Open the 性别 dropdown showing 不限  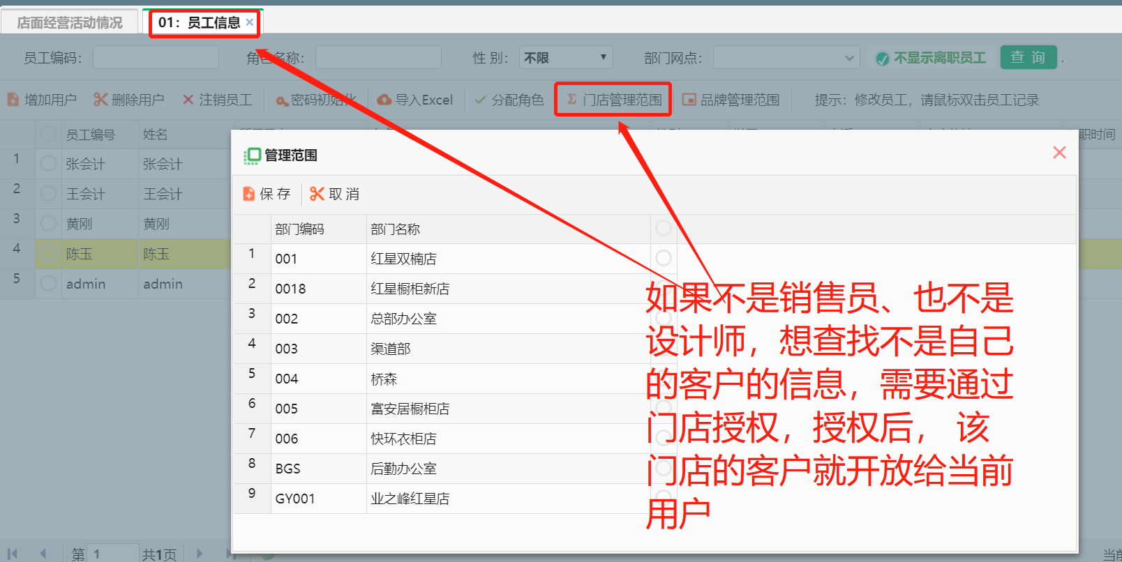[x=565, y=58]
